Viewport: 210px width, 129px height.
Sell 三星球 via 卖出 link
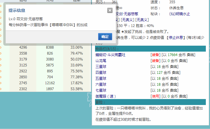173,67
